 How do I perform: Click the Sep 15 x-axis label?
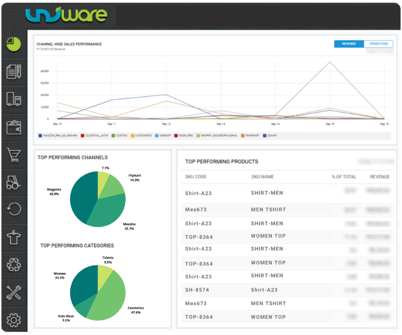[330, 124]
